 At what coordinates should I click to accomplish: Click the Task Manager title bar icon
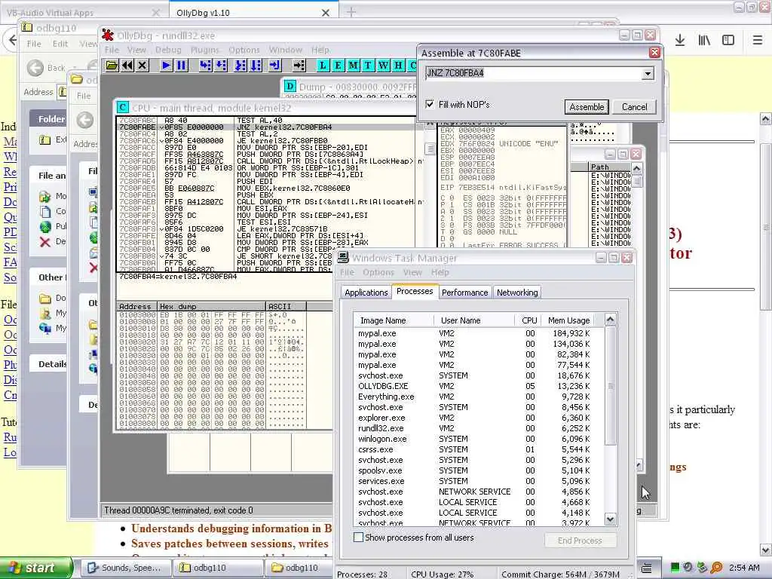pos(343,258)
